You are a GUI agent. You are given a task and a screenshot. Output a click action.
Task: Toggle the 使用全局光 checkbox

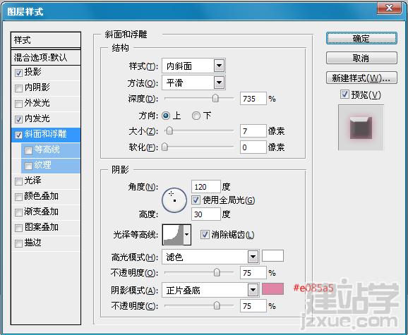pyautogui.click(x=196, y=200)
